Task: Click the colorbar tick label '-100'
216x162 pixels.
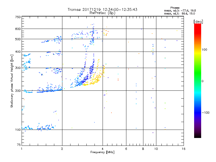Action: point(205,113)
